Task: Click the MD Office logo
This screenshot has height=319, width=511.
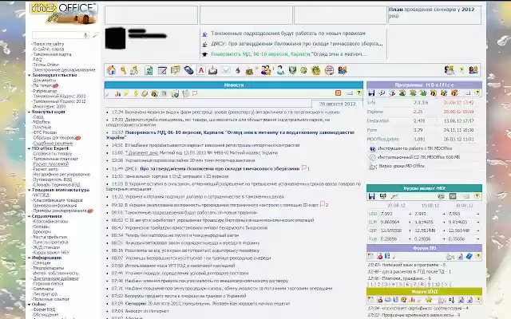Action: point(64,13)
